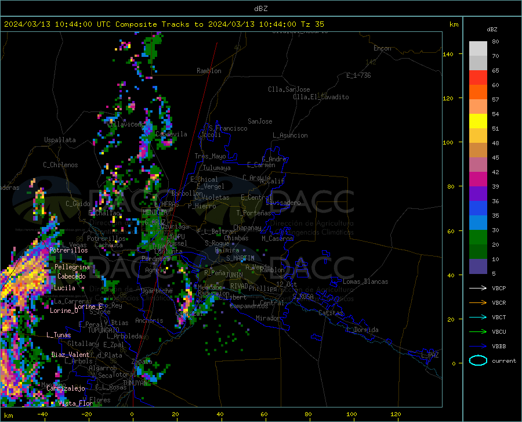The width and height of the screenshot is (522, 422).
Task: Click the 100 km tick on the right axis
Action: [448, 142]
